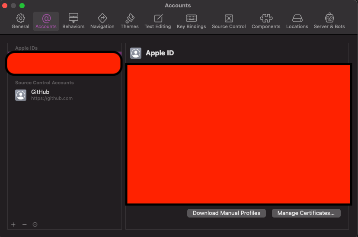Open the Components preferences pane

266,21
